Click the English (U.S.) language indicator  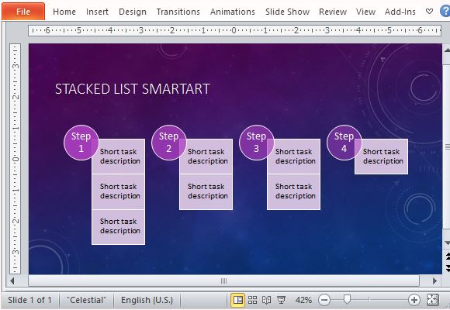coord(147,300)
